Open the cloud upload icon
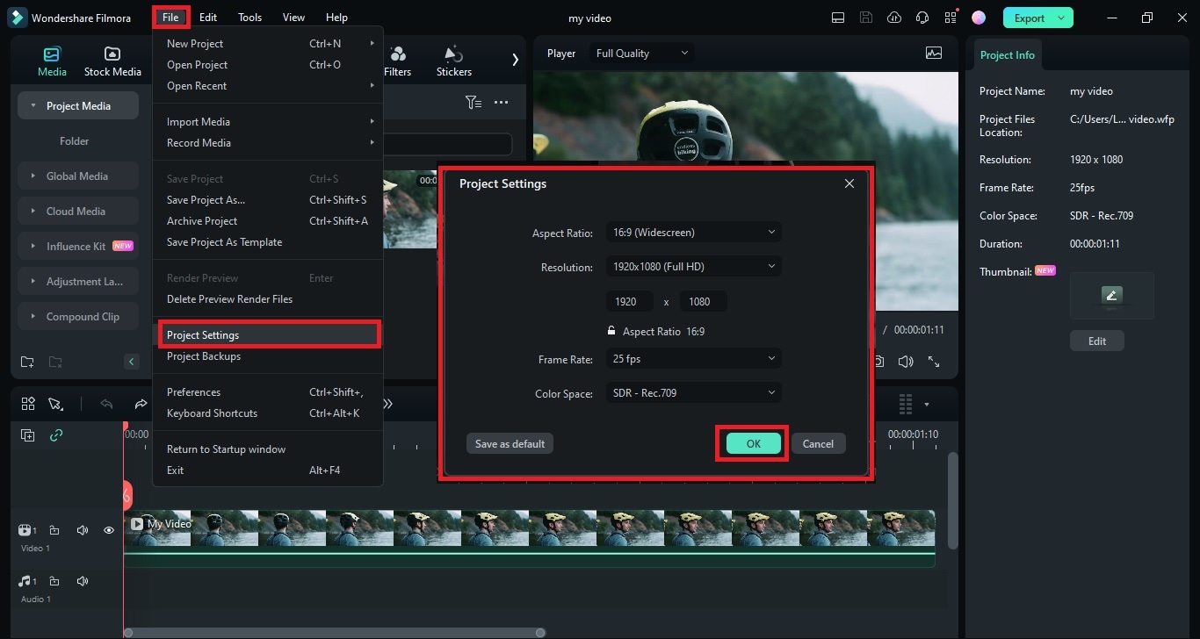This screenshot has width=1200, height=639. click(894, 18)
